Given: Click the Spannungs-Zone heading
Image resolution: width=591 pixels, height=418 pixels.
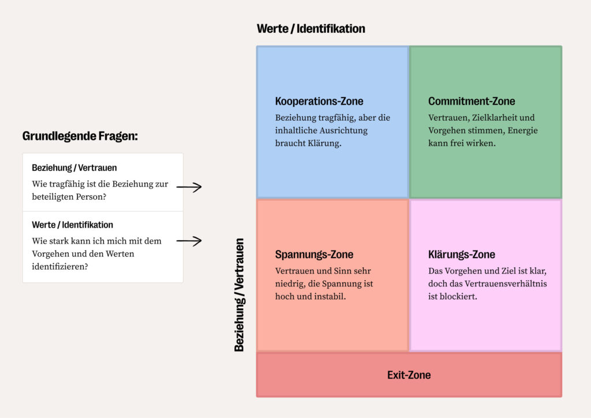Looking at the screenshot, I should point(314,255).
